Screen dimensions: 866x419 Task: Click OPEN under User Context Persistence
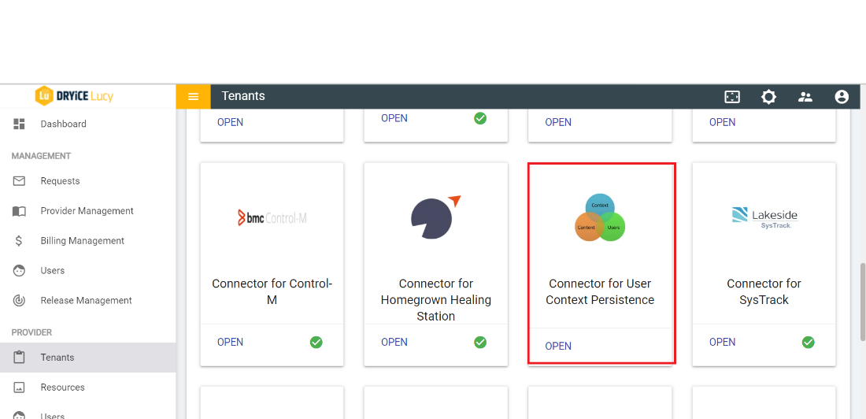pyautogui.click(x=558, y=346)
